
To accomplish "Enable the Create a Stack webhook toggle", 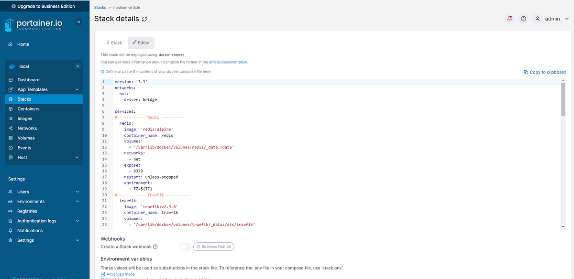I will tap(185, 247).
